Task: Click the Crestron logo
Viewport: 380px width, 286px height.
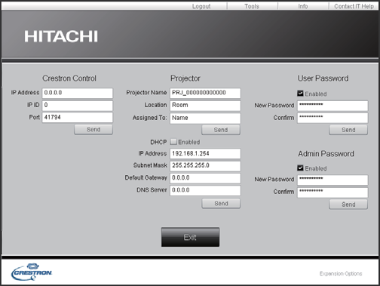Action: tap(32, 272)
